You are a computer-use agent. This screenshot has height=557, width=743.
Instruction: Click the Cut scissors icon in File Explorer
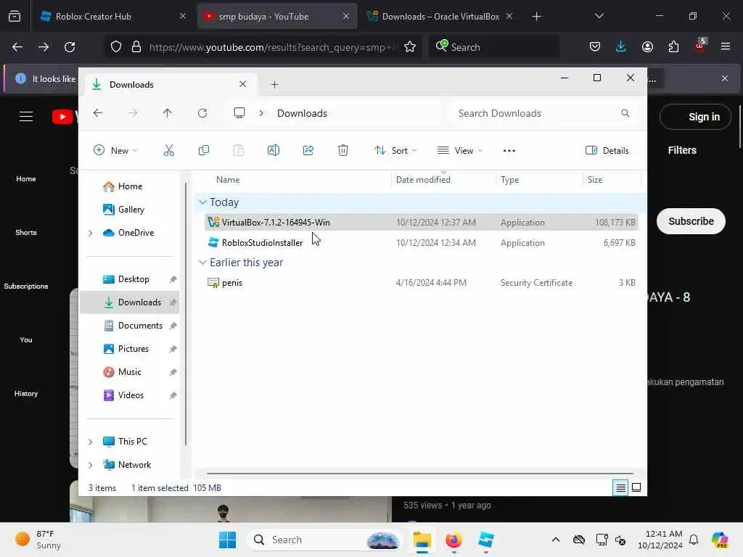coord(168,151)
